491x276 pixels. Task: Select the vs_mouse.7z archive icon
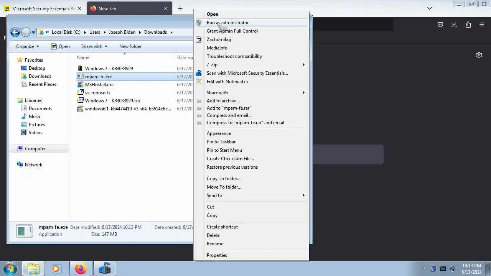tap(81, 93)
